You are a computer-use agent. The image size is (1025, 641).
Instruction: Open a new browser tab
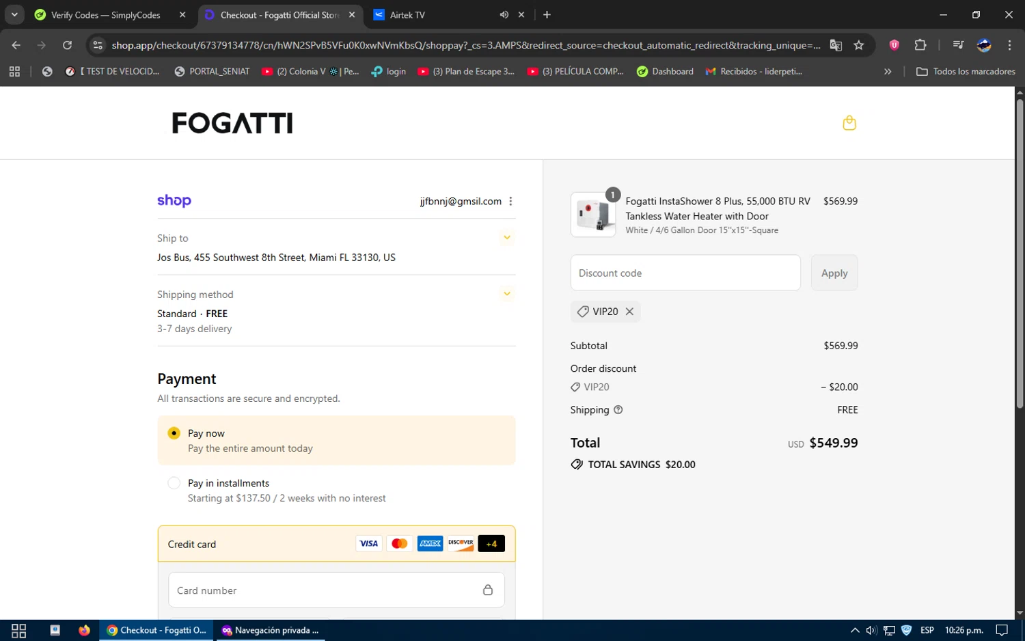(x=547, y=14)
